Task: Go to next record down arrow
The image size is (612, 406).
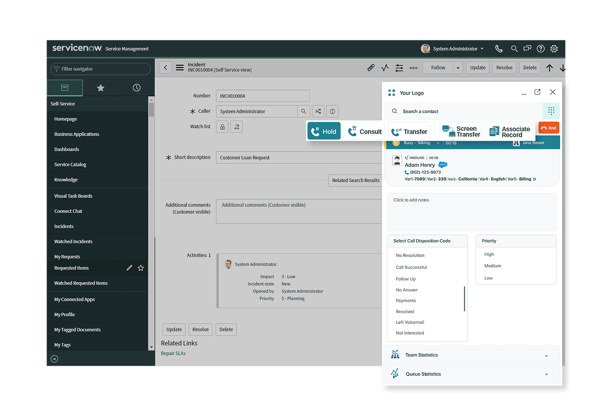Action: [x=562, y=68]
